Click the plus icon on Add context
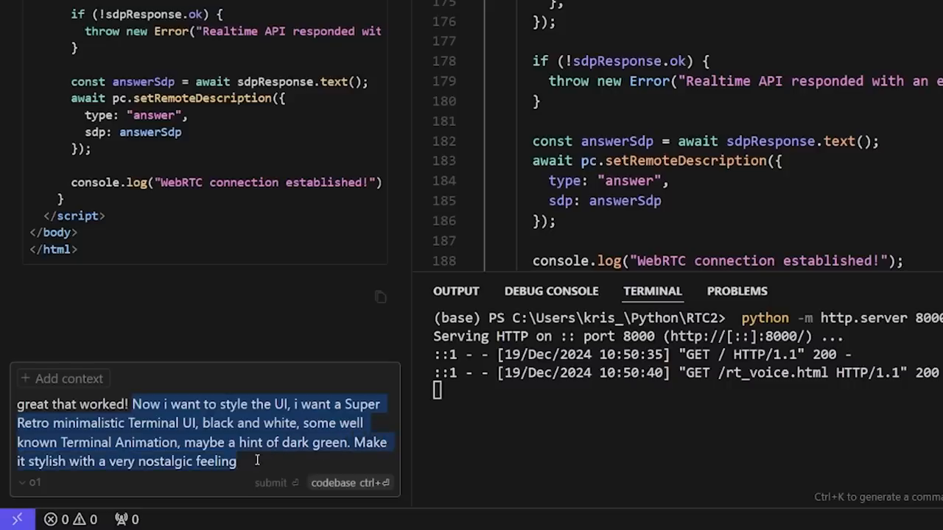Image resolution: width=943 pixels, height=530 pixels. click(x=25, y=378)
